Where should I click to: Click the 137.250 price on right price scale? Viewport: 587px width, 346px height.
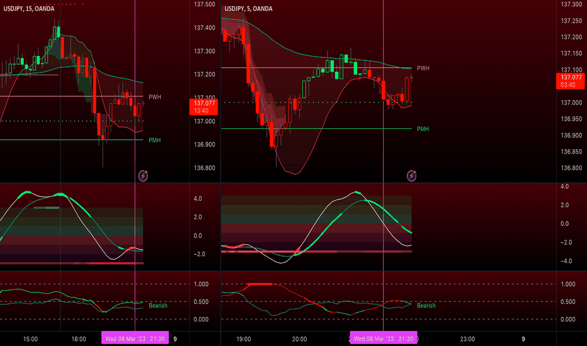(x=571, y=21)
